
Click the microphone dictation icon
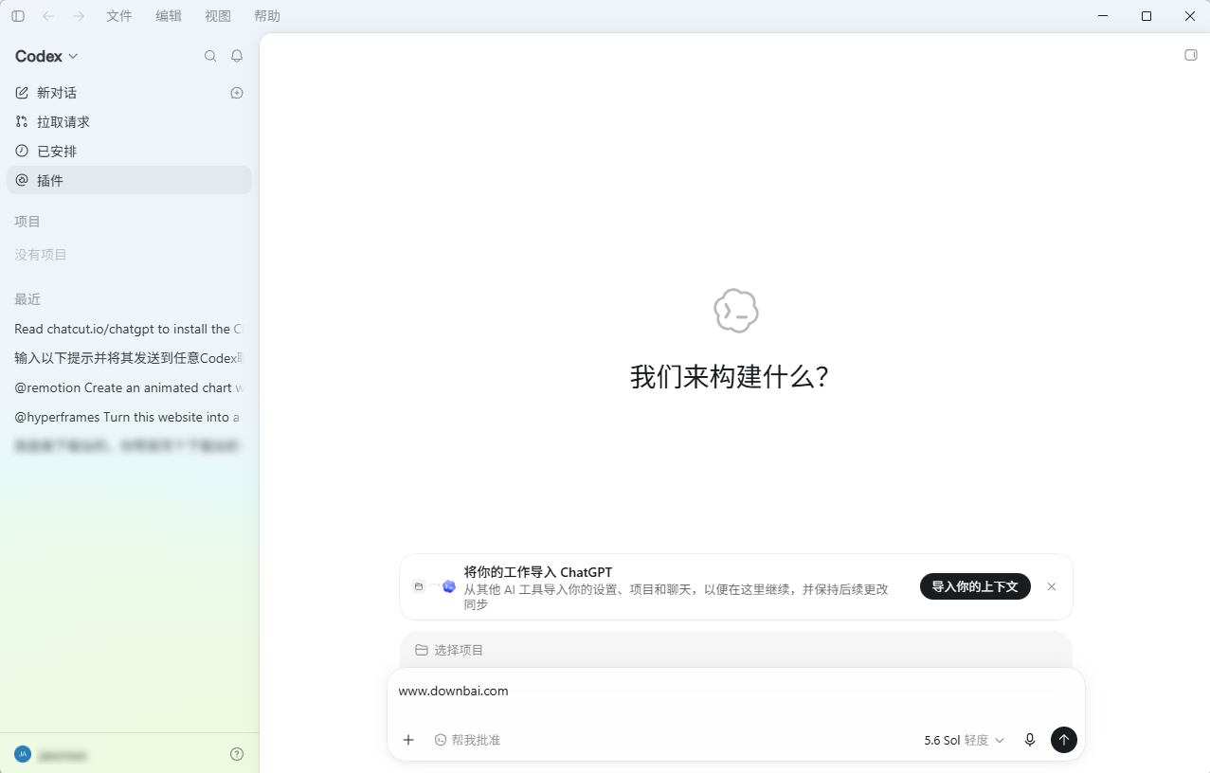[1030, 740]
